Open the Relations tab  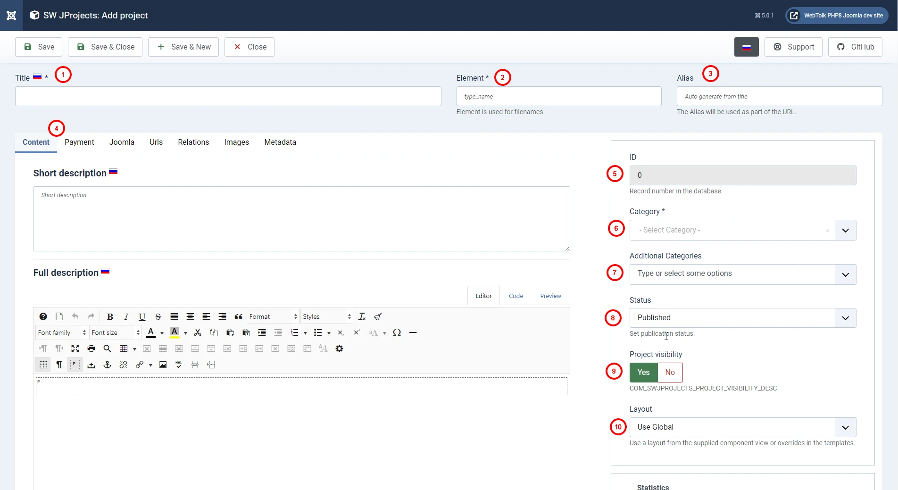point(193,142)
